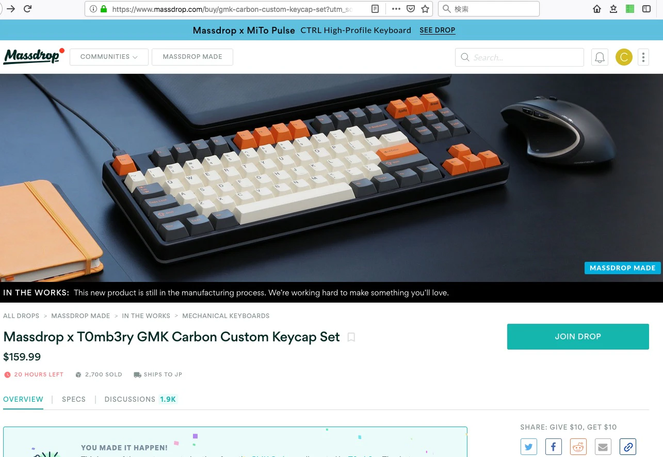Go to Mechanical Keyboards breadcrumb
The image size is (663, 457).
226,316
